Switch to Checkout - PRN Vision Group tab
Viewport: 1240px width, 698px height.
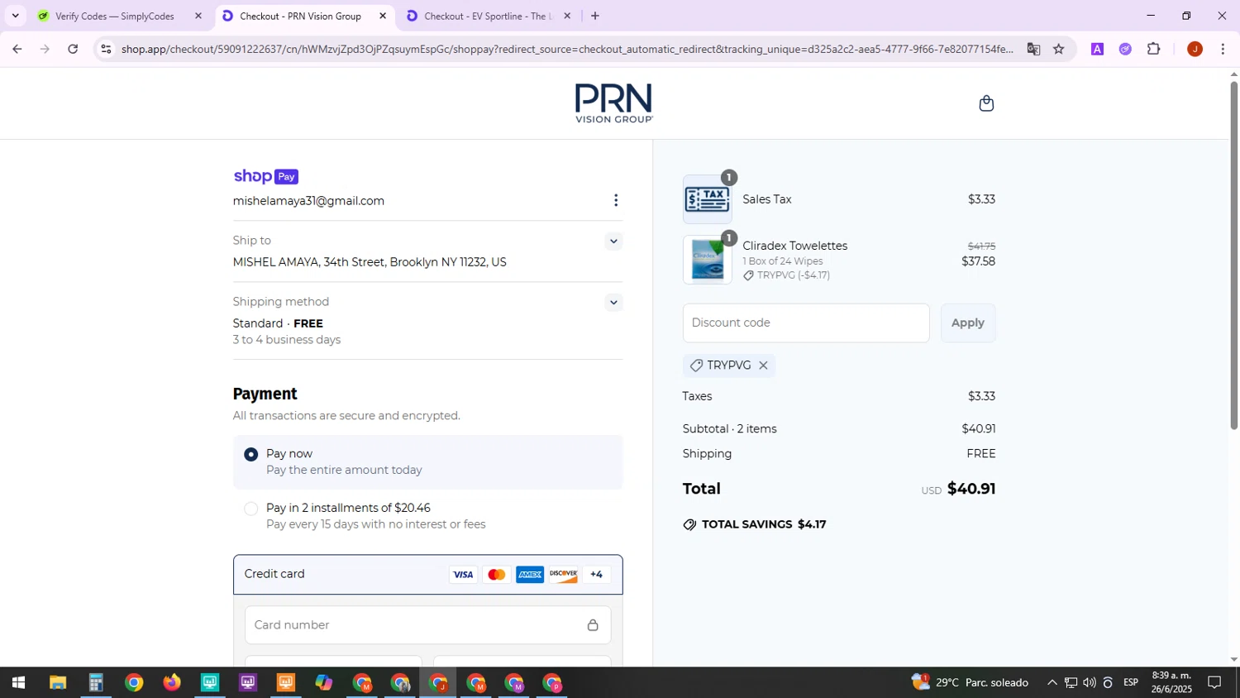click(302, 17)
